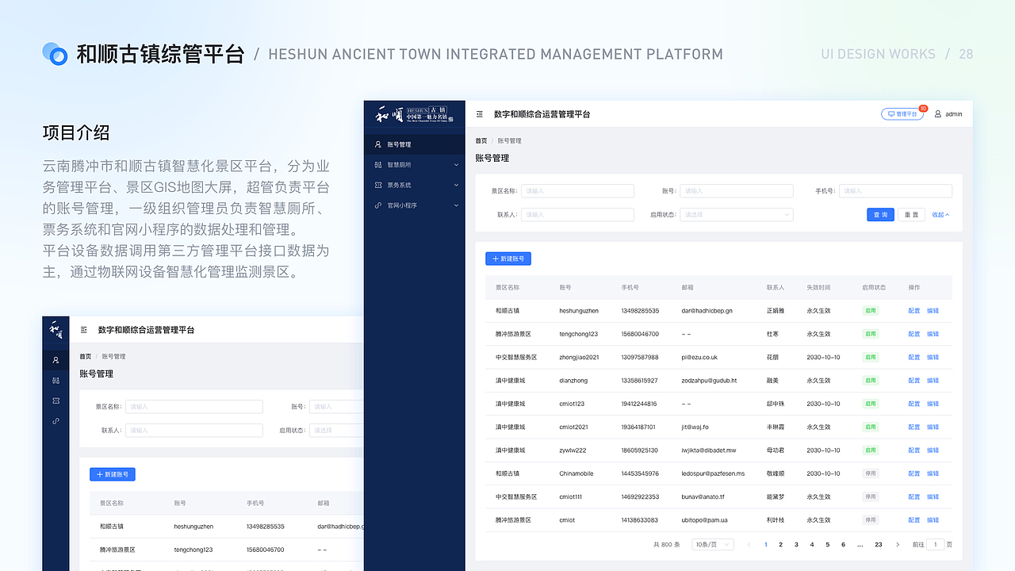
Task: Select current page 1 in pagination
Action: click(765, 545)
